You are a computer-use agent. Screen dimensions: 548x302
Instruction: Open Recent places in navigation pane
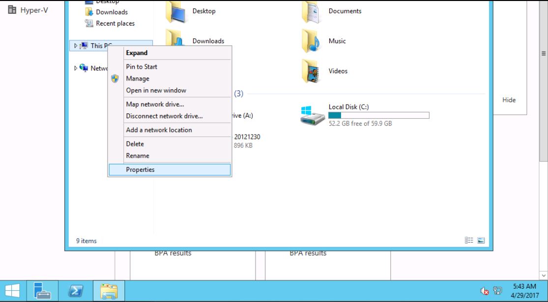tap(115, 23)
